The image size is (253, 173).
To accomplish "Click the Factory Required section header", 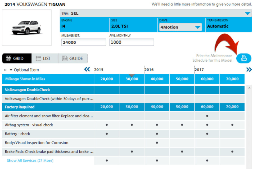I will (48, 107).
